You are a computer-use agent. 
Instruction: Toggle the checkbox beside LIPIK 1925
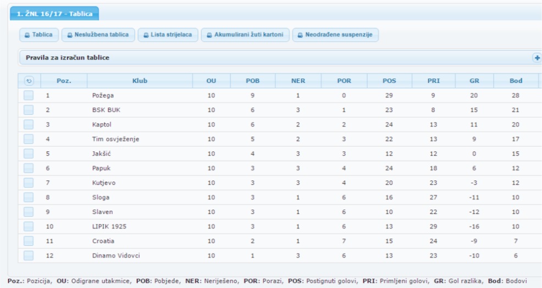(29, 226)
